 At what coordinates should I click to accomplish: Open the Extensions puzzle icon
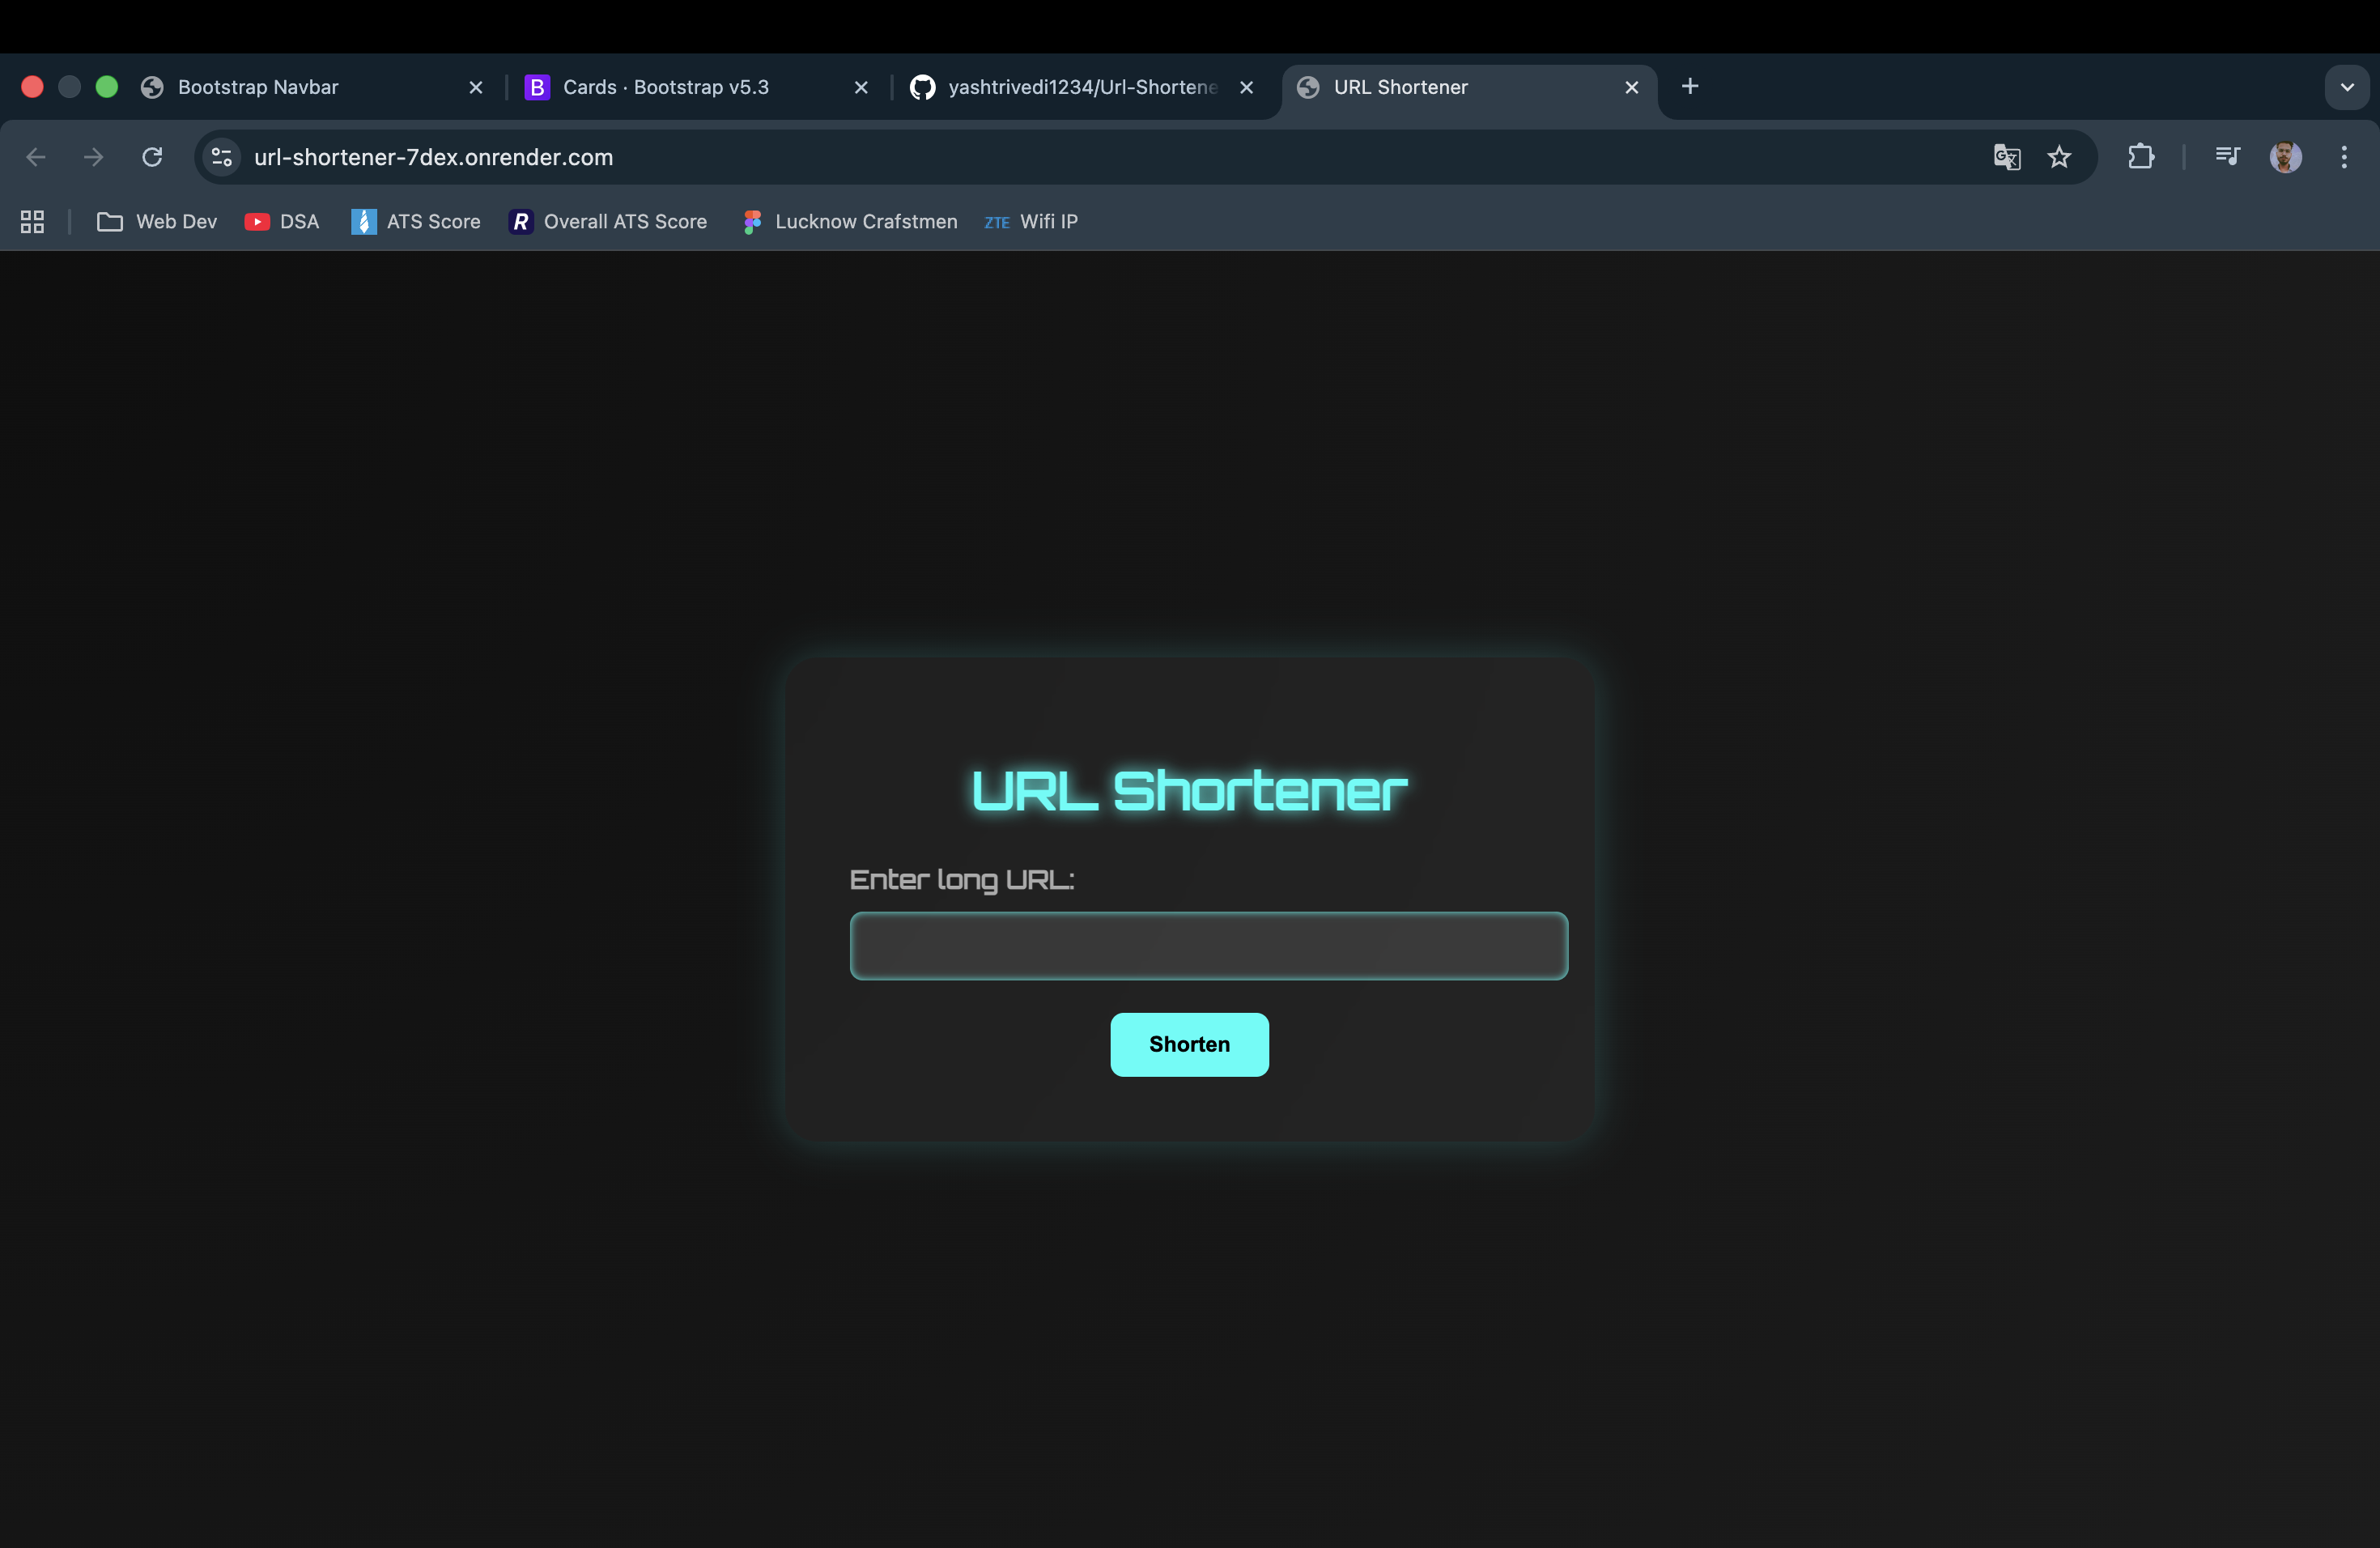pyautogui.click(x=2140, y=157)
